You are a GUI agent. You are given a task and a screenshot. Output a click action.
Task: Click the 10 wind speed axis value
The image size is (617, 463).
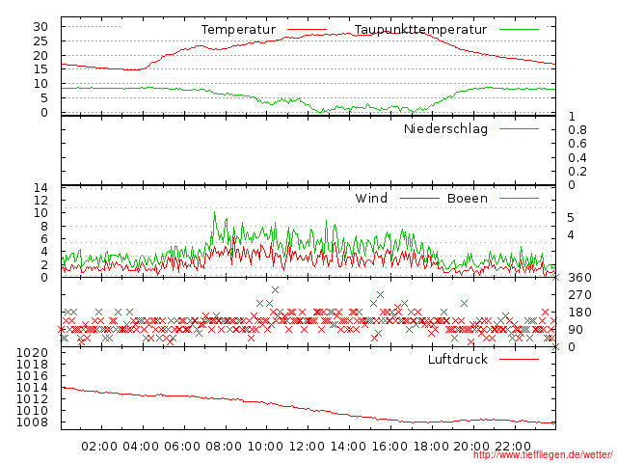coord(40,213)
